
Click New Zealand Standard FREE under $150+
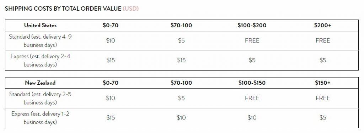point(323,98)
